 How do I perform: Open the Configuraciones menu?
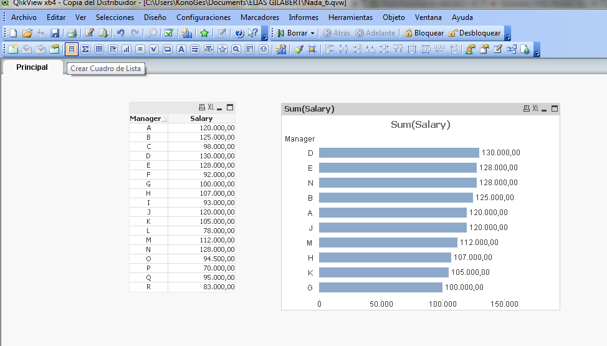tap(203, 17)
